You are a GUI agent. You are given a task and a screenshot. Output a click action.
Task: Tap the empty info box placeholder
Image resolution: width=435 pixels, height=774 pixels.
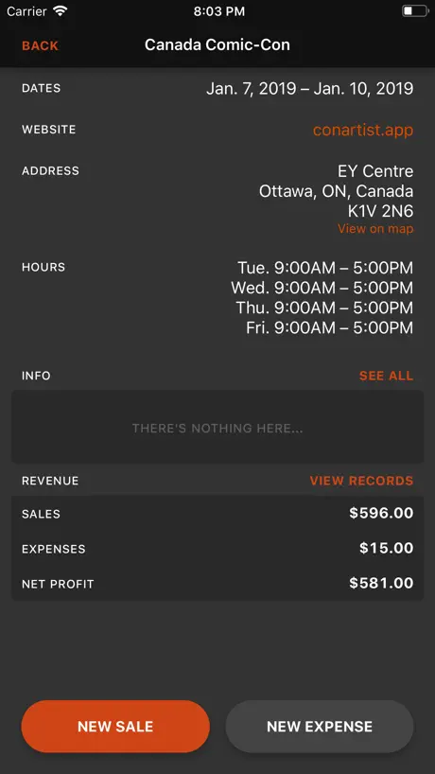click(217, 428)
